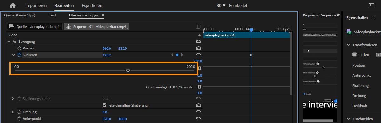Click the -1.0 velocity minimum value

point(199,93)
